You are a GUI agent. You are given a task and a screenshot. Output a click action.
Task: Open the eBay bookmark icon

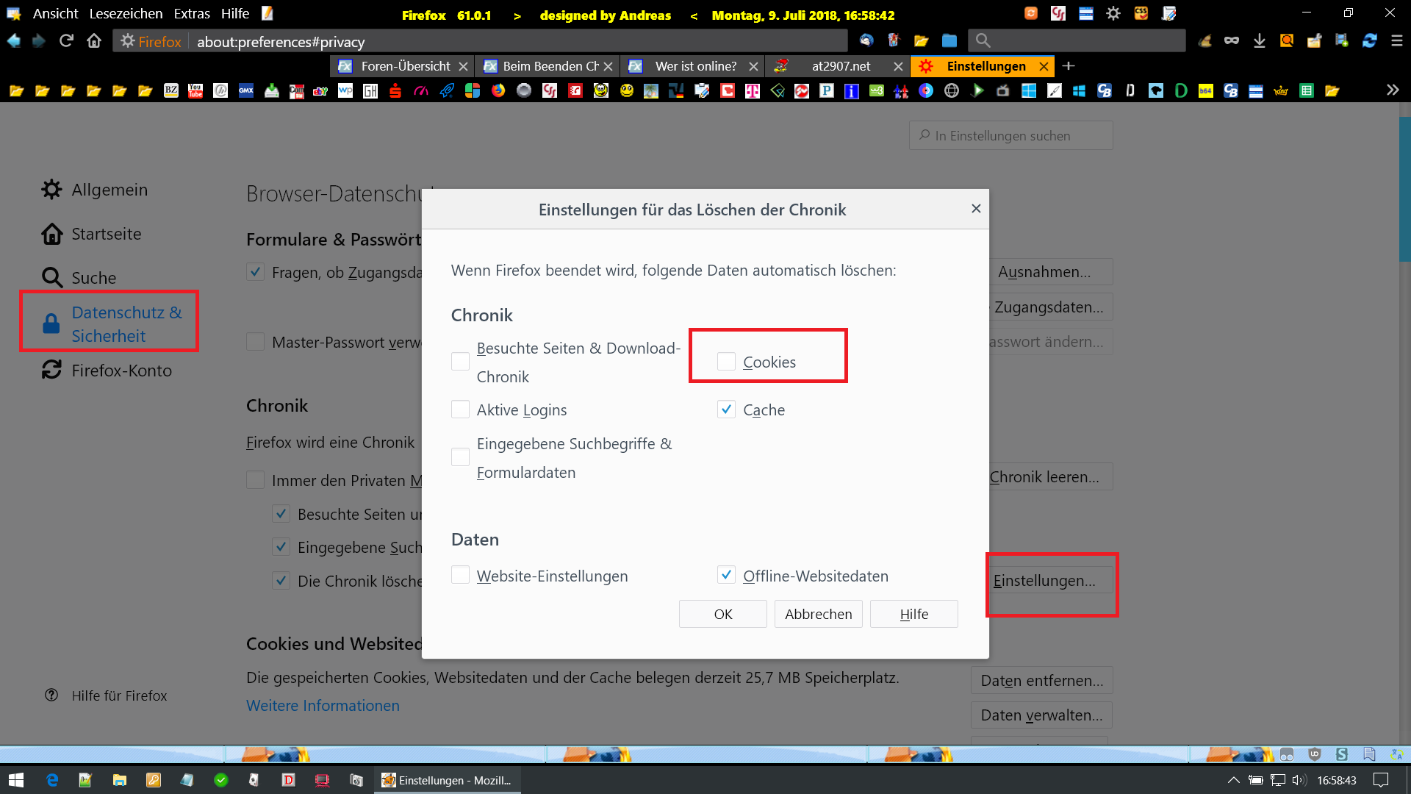320,91
